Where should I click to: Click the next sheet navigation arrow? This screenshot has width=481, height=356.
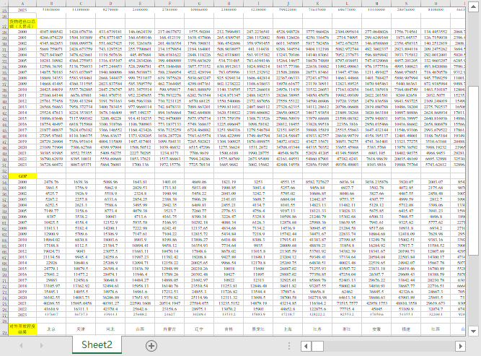pyautogui.click(x=41, y=346)
